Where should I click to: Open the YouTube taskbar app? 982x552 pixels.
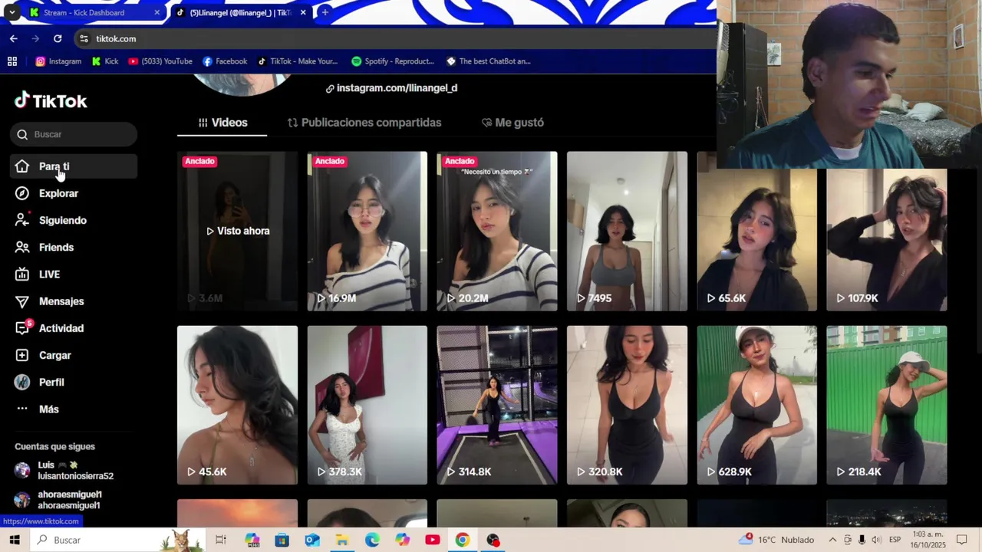[x=433, y=540]
